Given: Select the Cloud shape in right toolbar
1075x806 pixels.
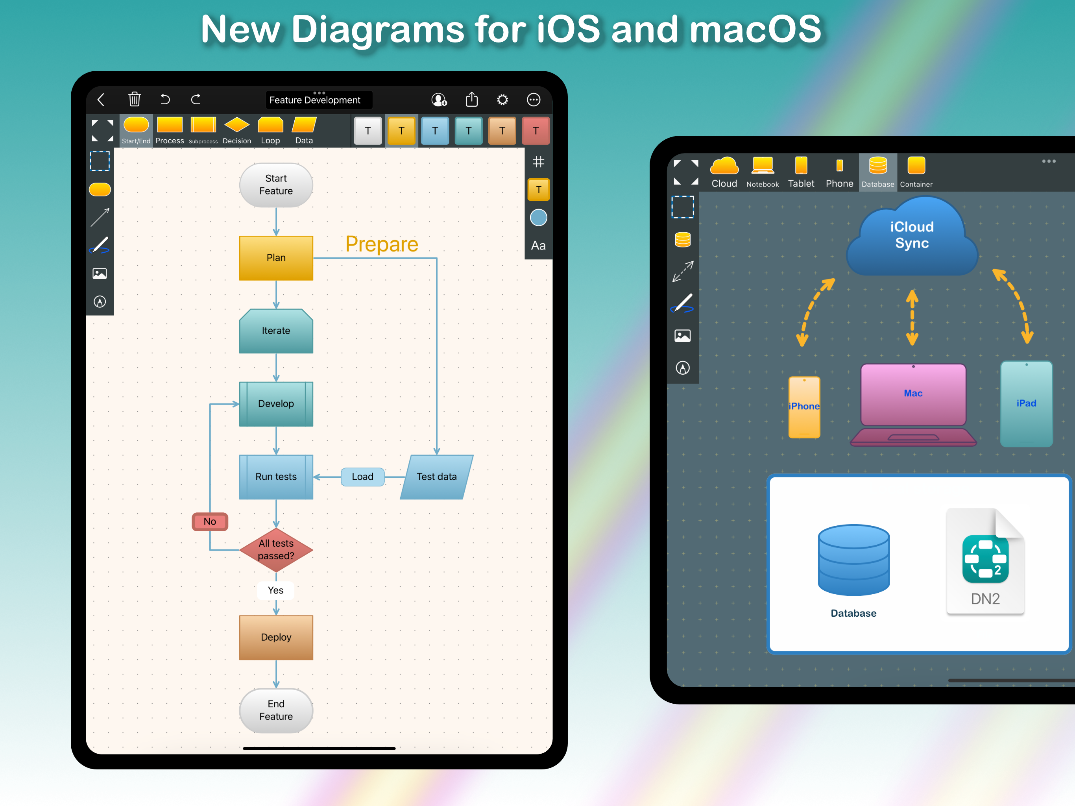Looking at the screenshot, I should click(x=724, y=173).
